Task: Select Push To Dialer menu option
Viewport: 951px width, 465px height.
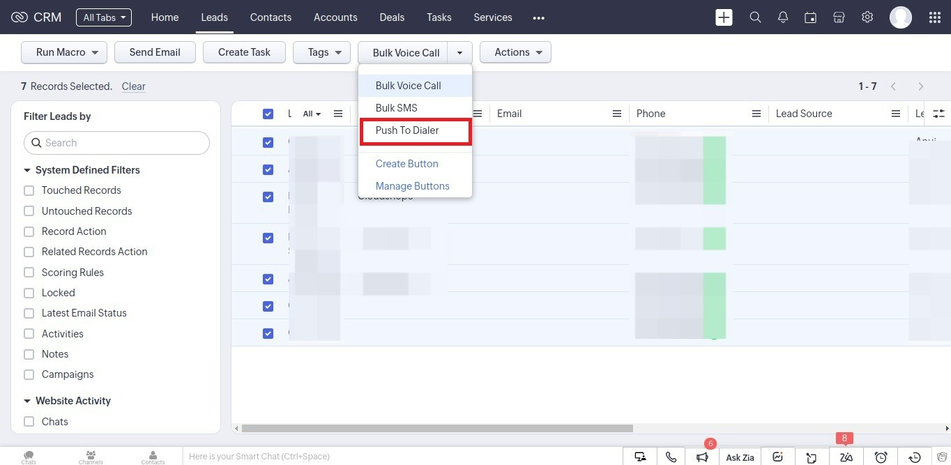Action: point(407,130)
